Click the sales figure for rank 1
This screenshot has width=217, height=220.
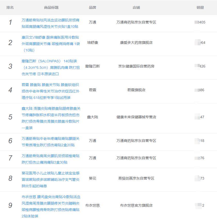point(200,22)
